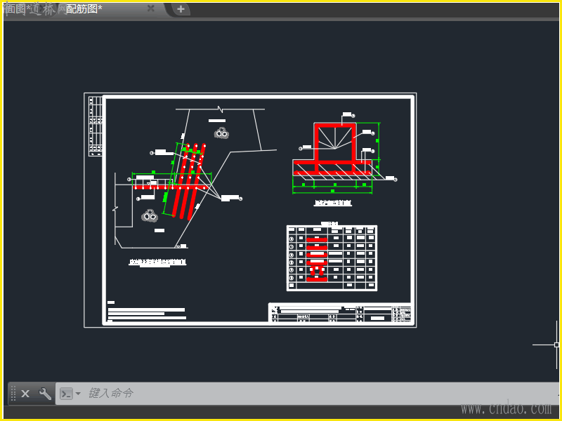Grab the command line dotted grip handle
The width and height of the screenshot is (562, 421).
coord(13,393)
